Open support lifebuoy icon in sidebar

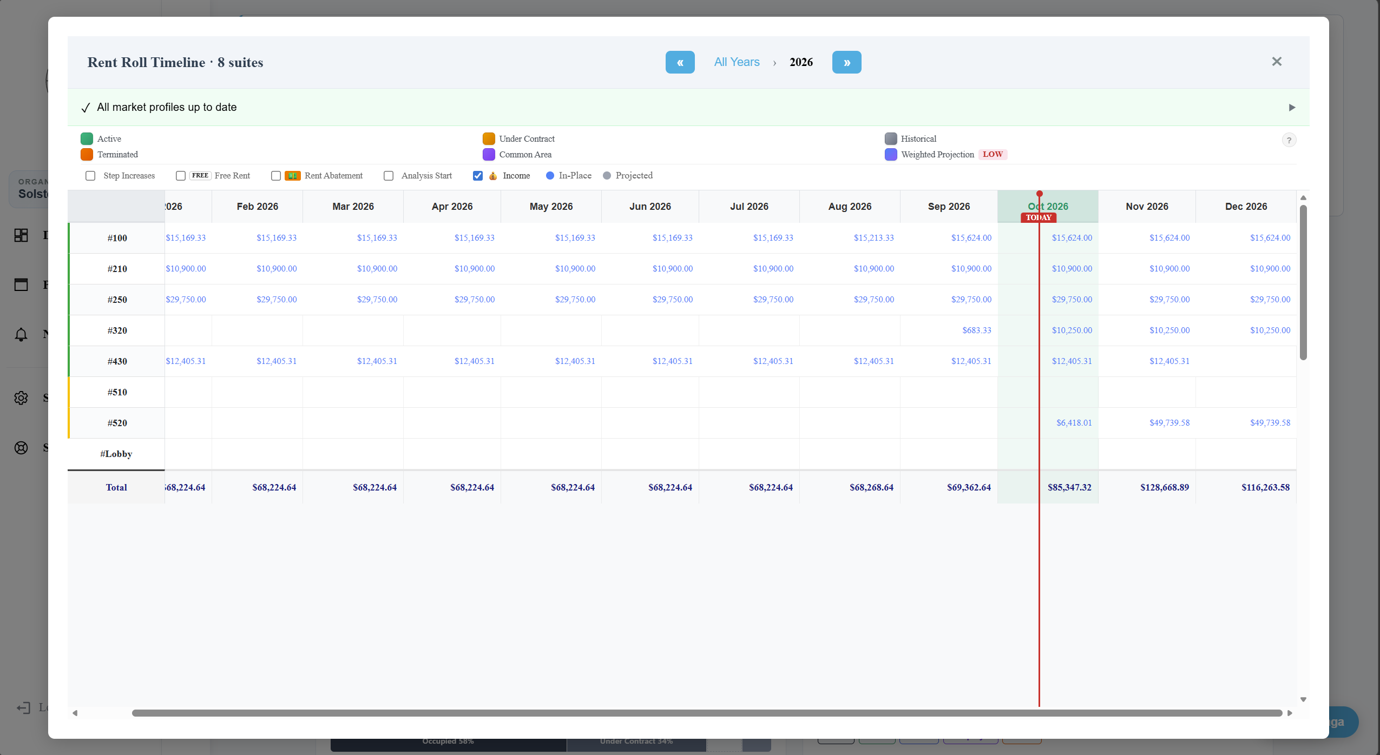[21, 448]
